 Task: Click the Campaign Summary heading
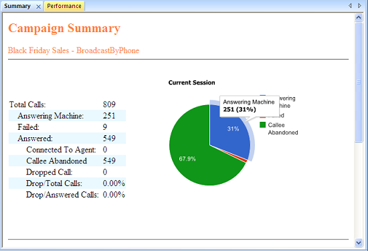[x=64, y=28]
